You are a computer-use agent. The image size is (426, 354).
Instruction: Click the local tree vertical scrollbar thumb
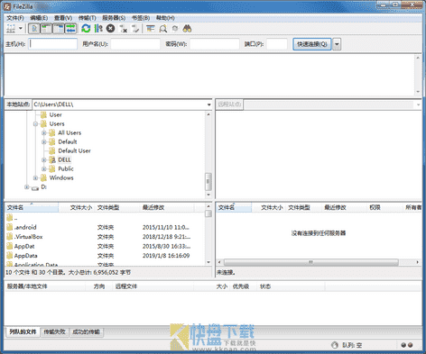[x=208, y=182]
